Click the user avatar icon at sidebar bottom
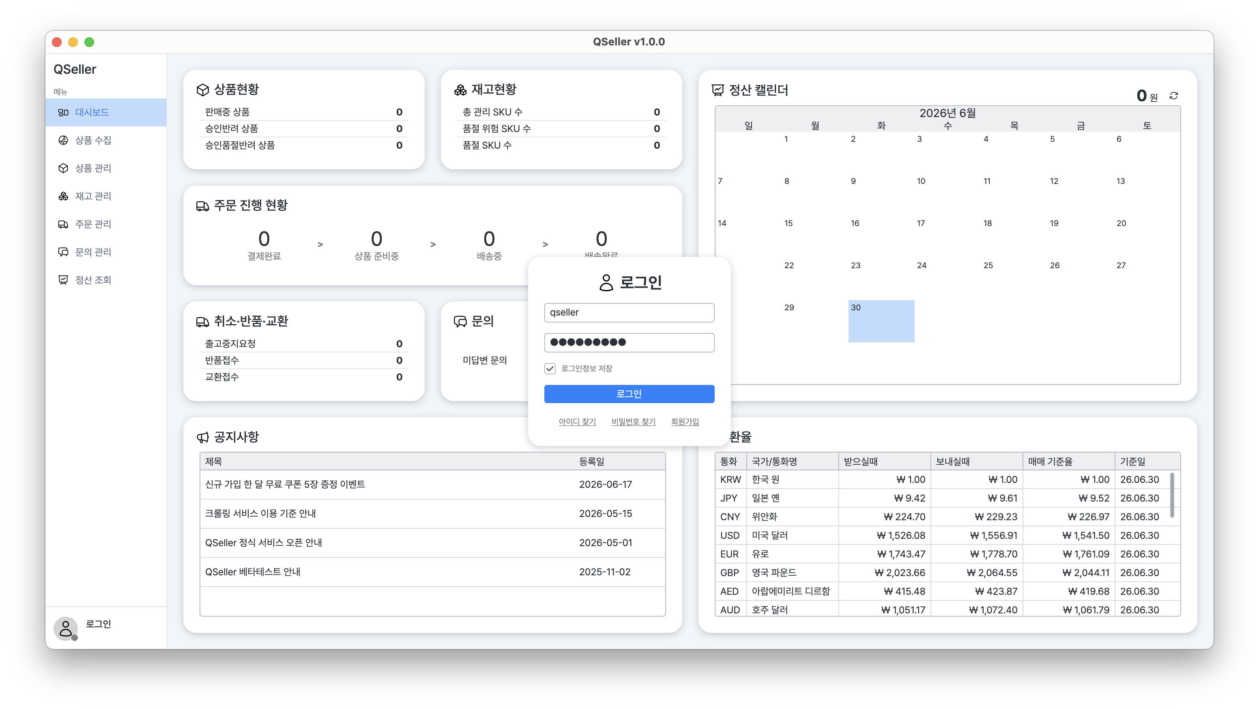Viewport: 1259px width, 709px height. [x=65, y=628]
